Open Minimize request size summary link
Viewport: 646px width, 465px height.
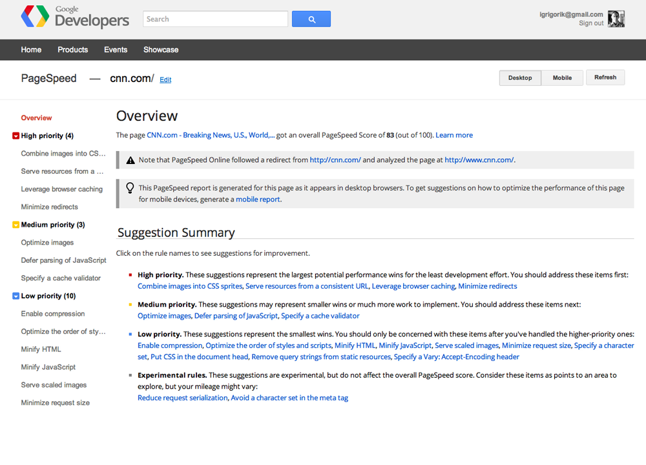tap(536, 346)
